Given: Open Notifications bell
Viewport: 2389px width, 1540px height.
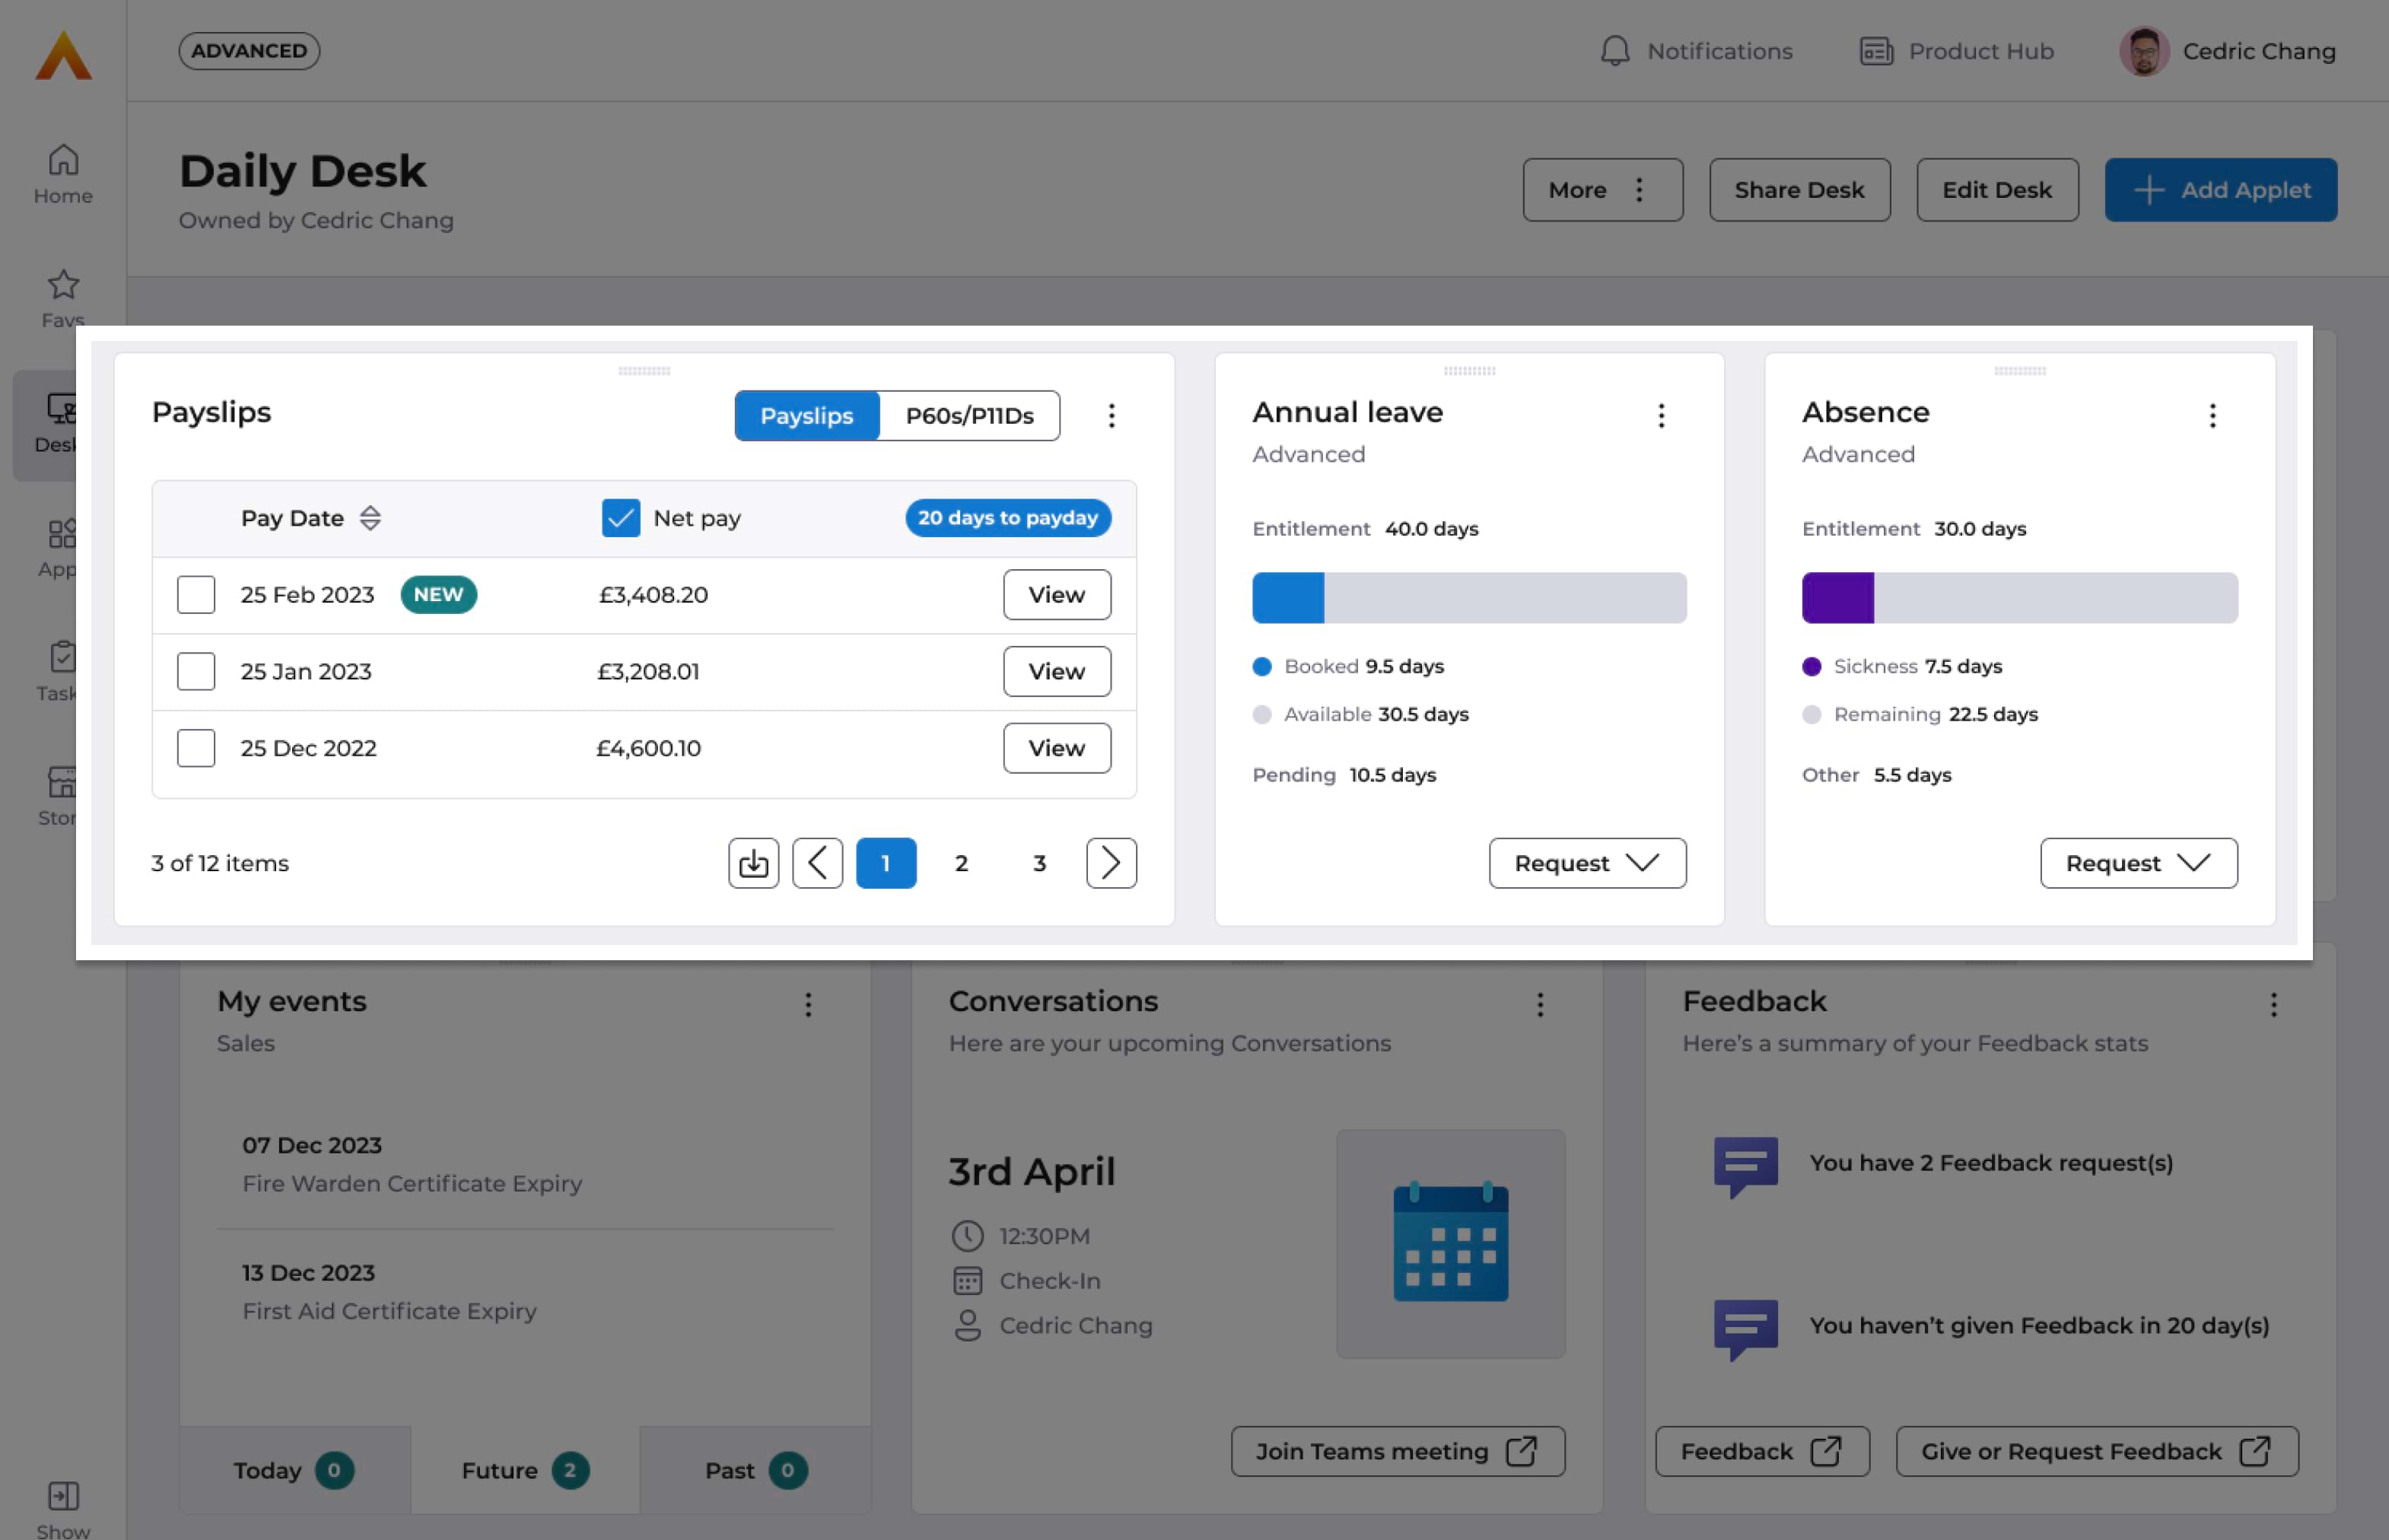Looking at the screenshot, I should [1695, 51].
